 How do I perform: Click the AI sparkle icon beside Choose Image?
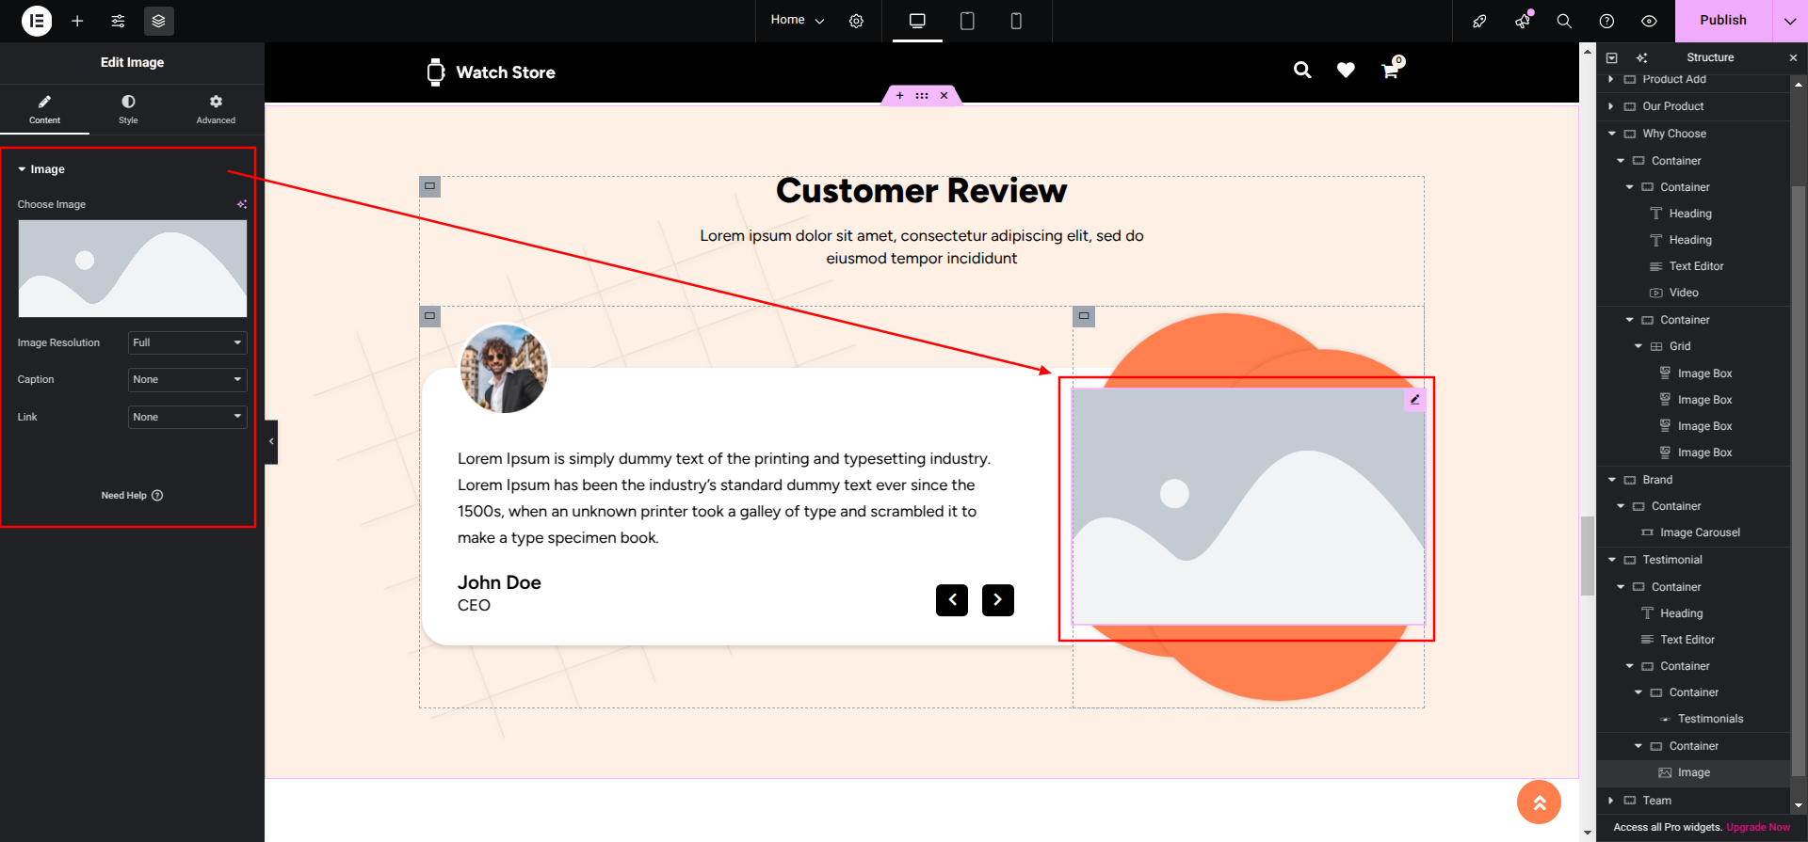242,204
